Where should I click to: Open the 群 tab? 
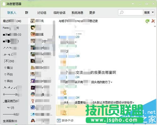click(x=27, y=13)
